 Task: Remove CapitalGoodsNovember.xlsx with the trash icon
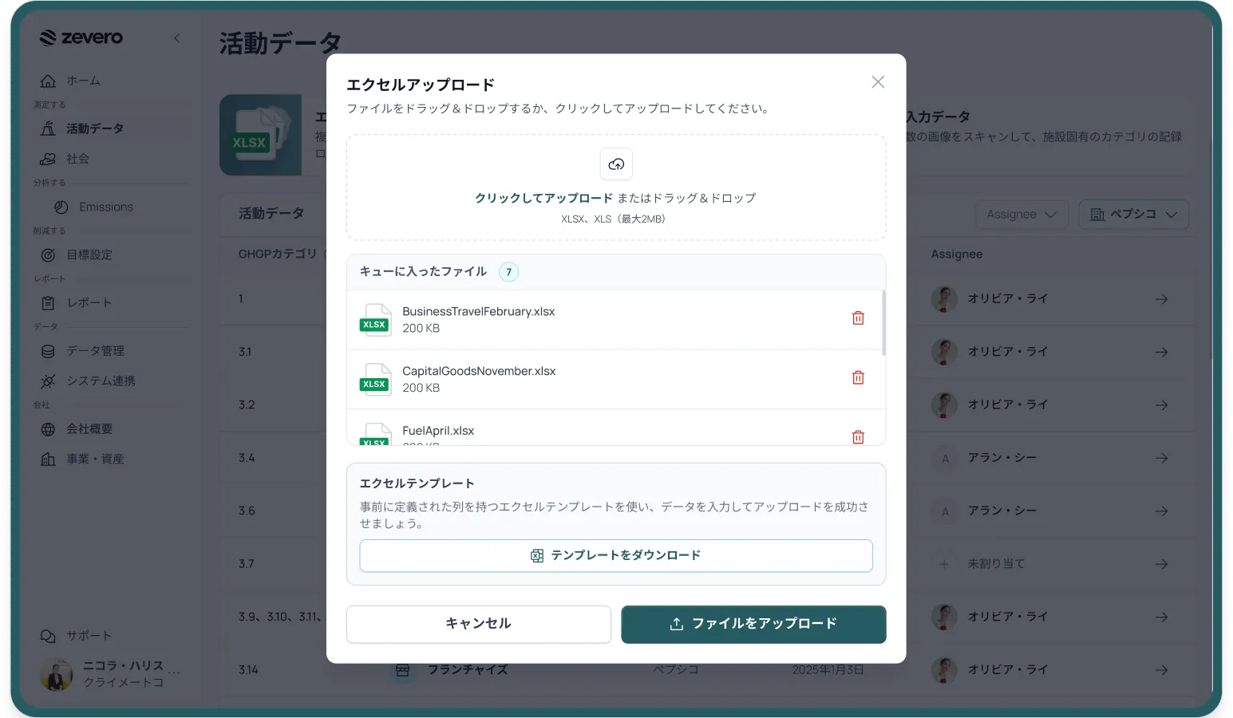[858, 377]
